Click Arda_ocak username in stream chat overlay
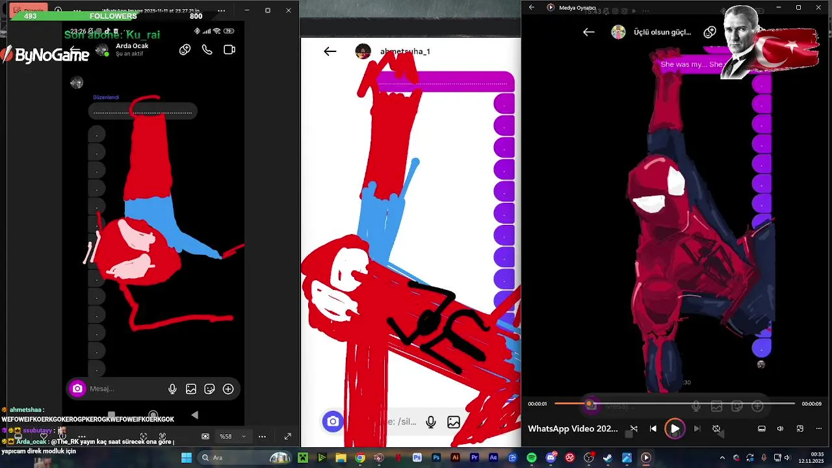This screenshot has height=468, width=832. 31,441
